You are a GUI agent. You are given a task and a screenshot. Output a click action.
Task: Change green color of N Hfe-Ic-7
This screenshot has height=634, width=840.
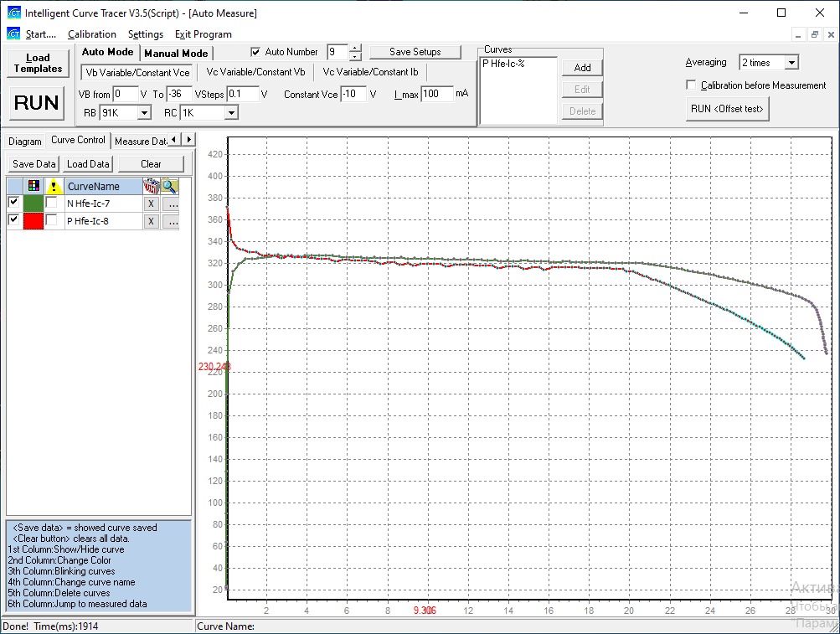pyautogui.click(x=33, y=204)
